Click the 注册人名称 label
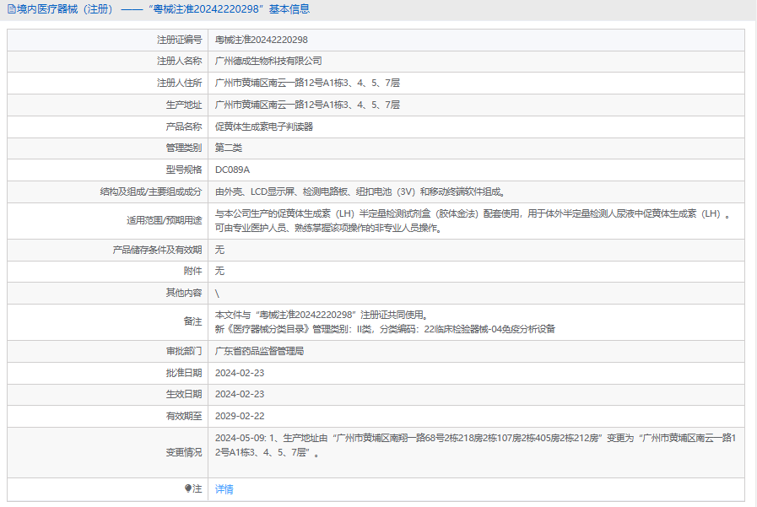757x507 pixels. [179, 61]
